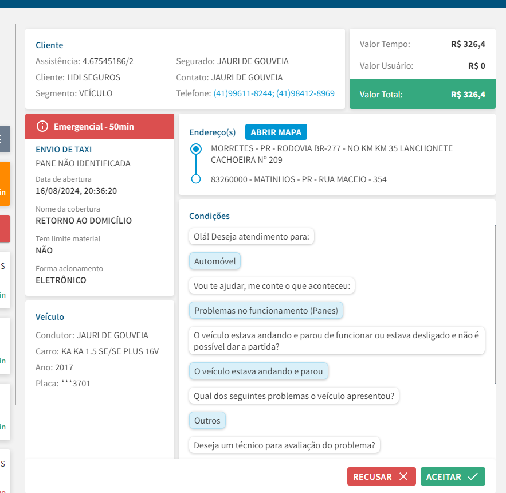Call the phone number (41)98412-8969
Screen dimensions: 506x493
[x=305, y=93]
